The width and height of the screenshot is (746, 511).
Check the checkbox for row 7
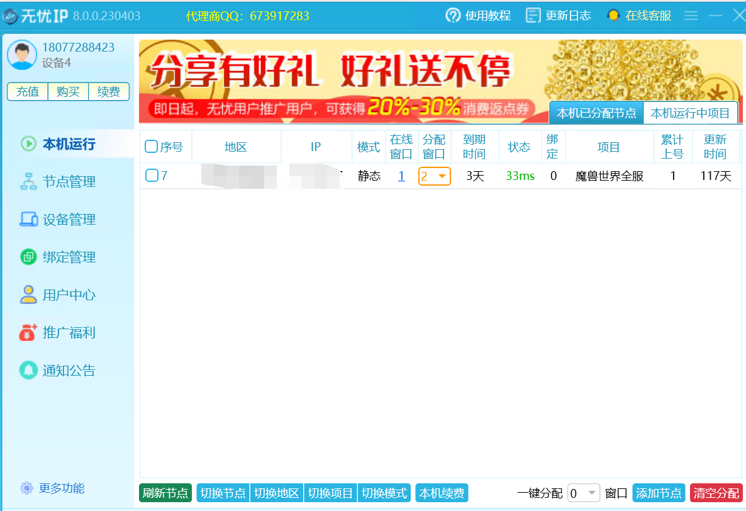[152, 176]
